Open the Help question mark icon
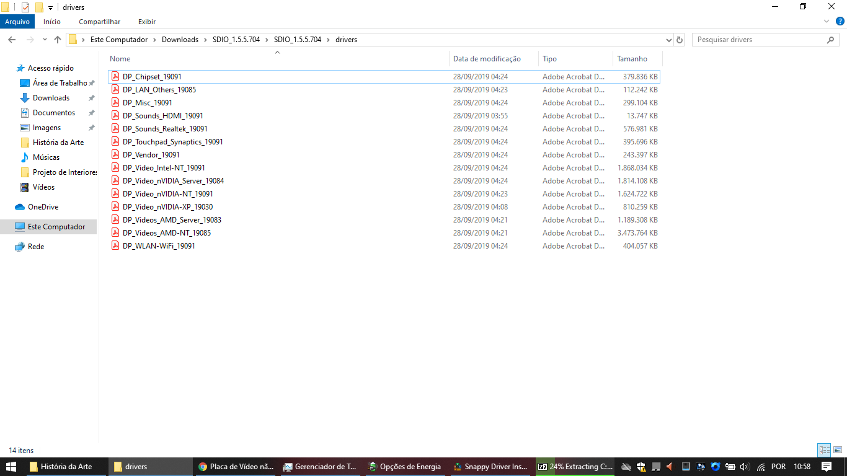The image size is (847, 476). point(840,22)
